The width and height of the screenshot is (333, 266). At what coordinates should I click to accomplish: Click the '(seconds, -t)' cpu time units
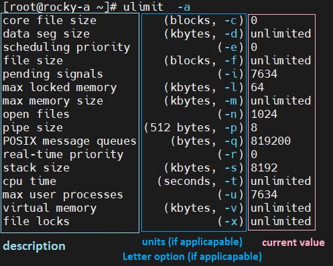click(x=200, y=182)
